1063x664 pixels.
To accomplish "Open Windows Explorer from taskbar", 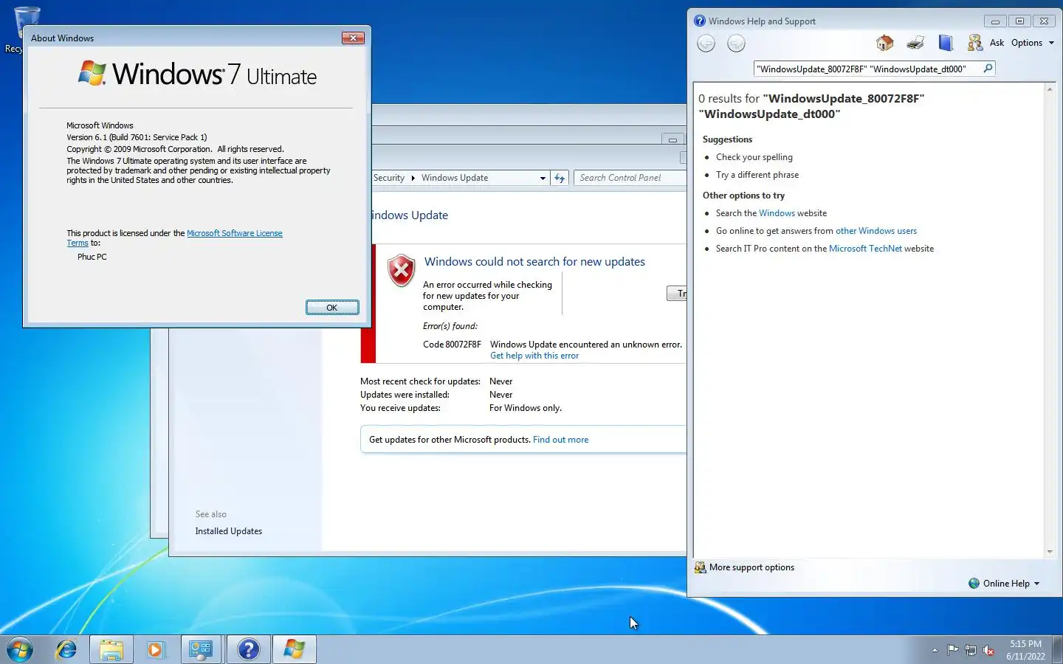I will coord(111,650).
